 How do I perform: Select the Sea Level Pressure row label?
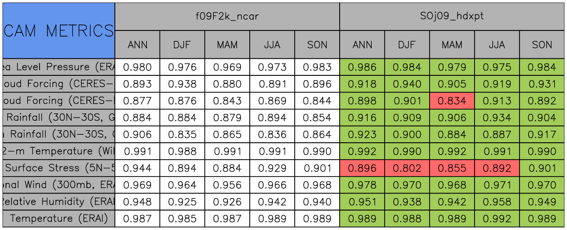[58, 67]
